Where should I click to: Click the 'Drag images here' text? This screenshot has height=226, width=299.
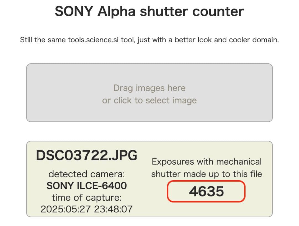point(149,88)
